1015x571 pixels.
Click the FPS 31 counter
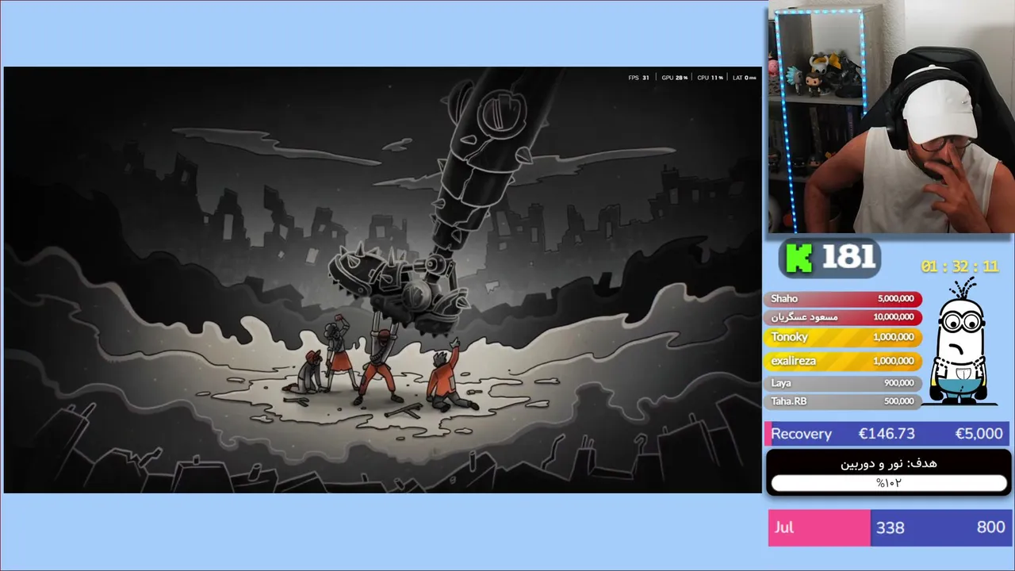pyautogui.click(x=638, y=78)
